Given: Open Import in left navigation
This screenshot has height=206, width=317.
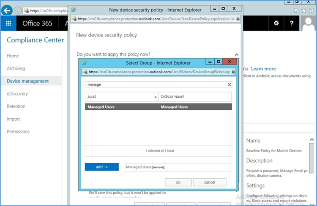Looking at the screenshot, I should [x=14, y=119].
